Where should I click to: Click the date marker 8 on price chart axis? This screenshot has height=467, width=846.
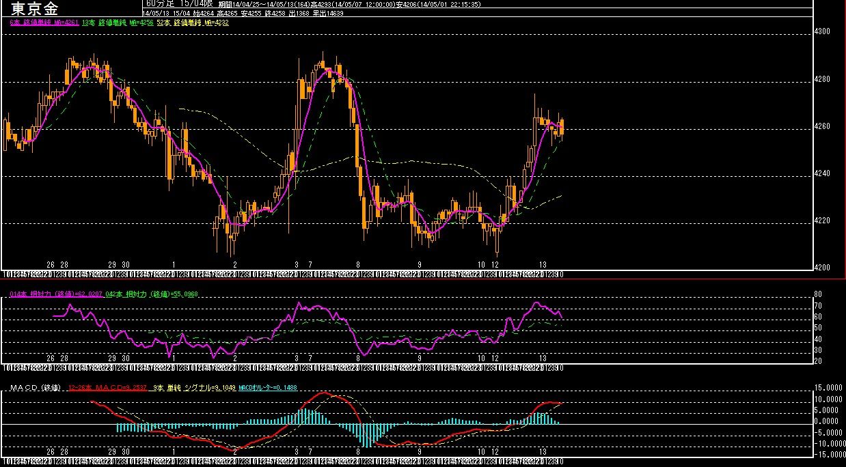click(358, 264)
